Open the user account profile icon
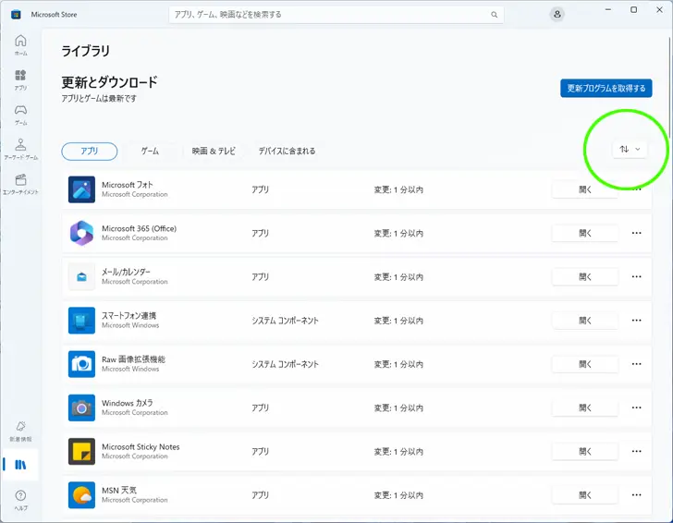Image resolution: width=673 pixels, height=523 pixels. click(557, 14)
